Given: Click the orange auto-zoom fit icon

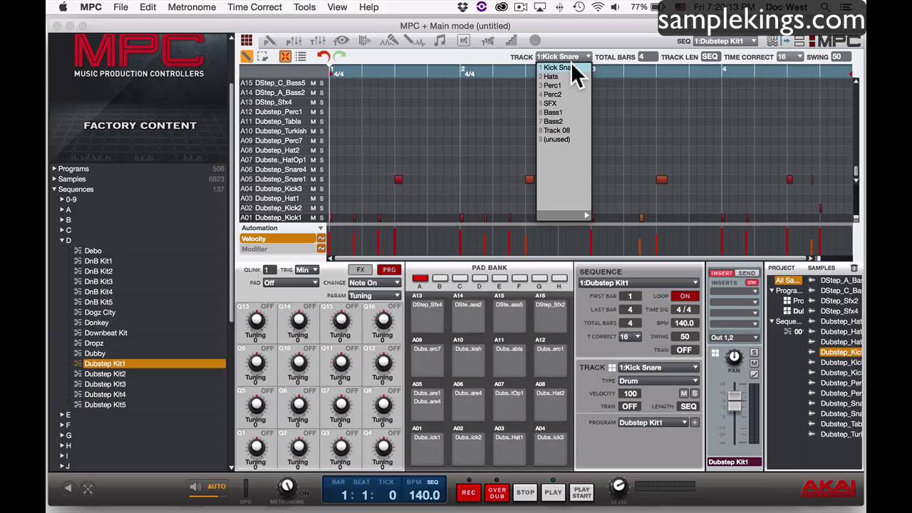Looking at the screenshot, I should (285, 57).
